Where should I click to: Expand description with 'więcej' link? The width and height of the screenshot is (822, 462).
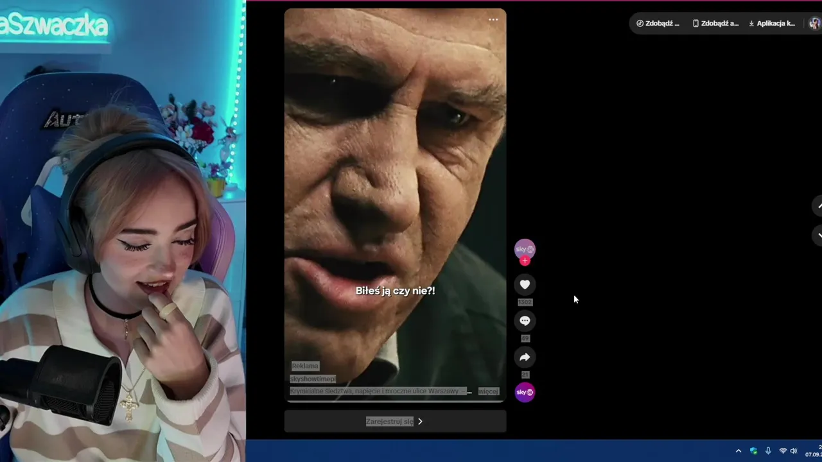(x=488, y=391)
